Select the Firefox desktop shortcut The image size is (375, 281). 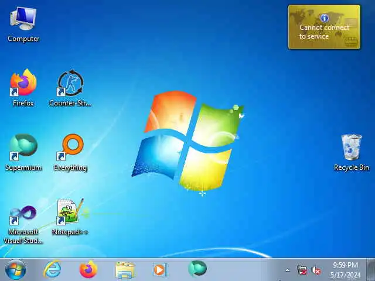click(x=23, y=88)
